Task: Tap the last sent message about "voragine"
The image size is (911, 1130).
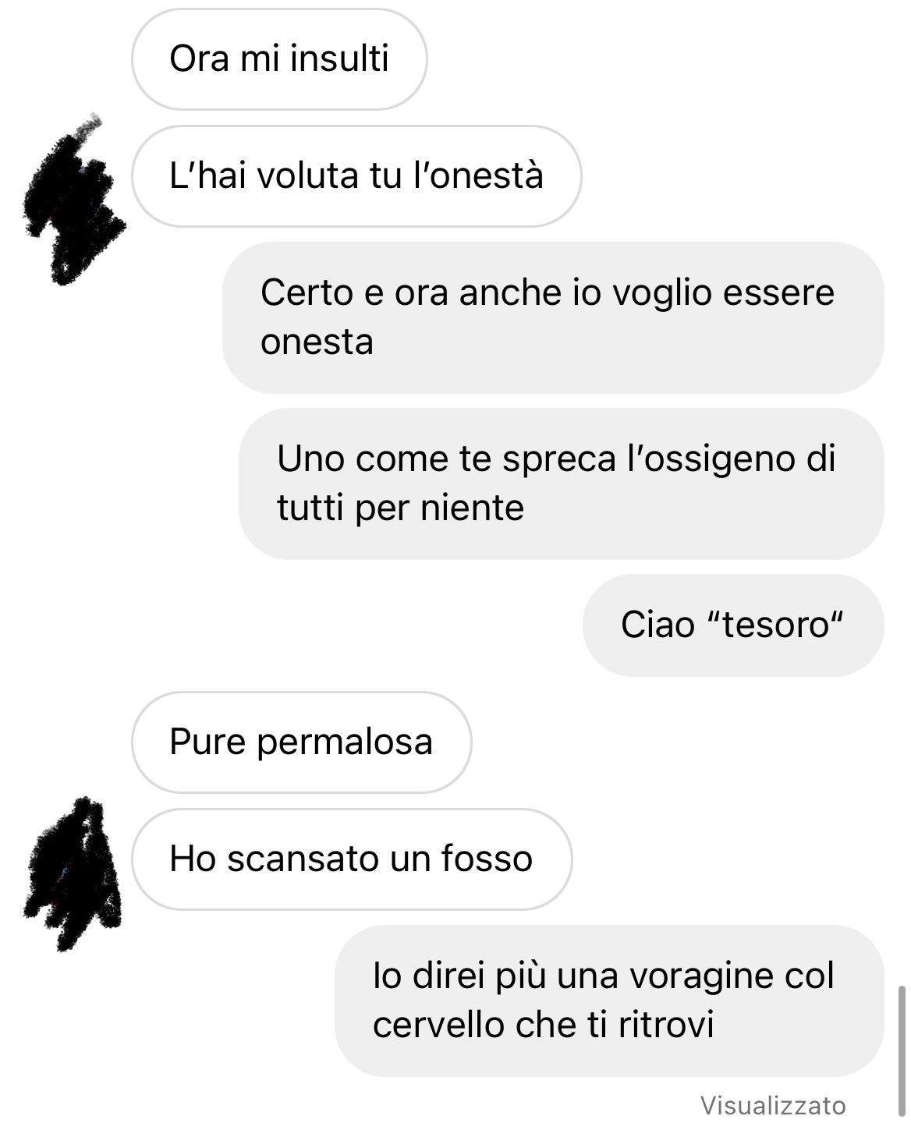Action: tap(609, 1001)
